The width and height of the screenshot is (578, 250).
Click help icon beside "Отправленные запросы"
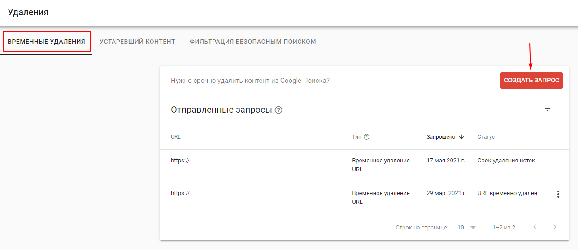(x=278, y=110)
